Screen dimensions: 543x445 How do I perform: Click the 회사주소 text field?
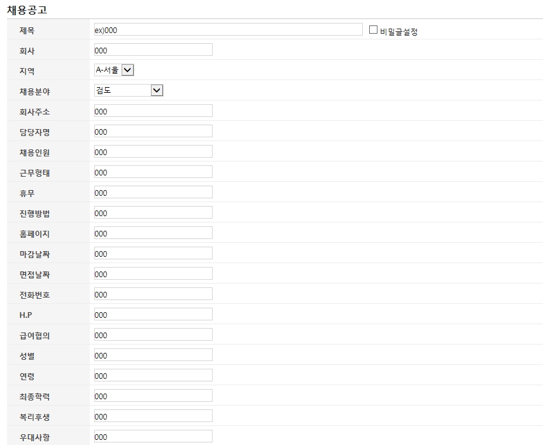point(153,111)
